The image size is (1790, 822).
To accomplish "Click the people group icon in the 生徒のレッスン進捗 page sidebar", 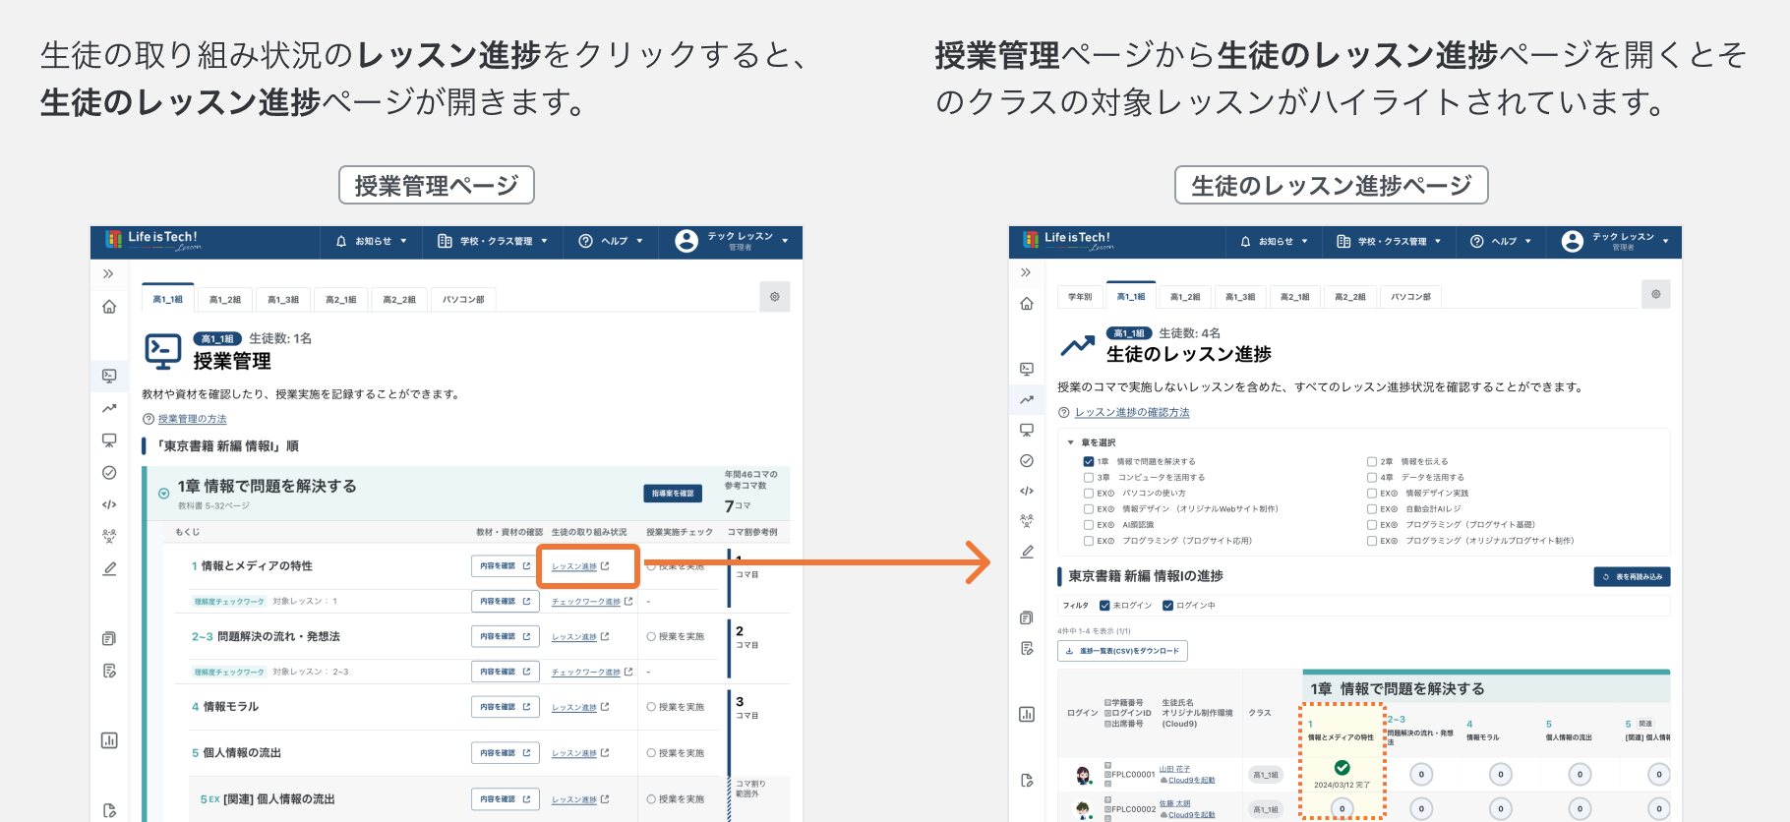I will pyautogui.click(x=1027, y=521).
